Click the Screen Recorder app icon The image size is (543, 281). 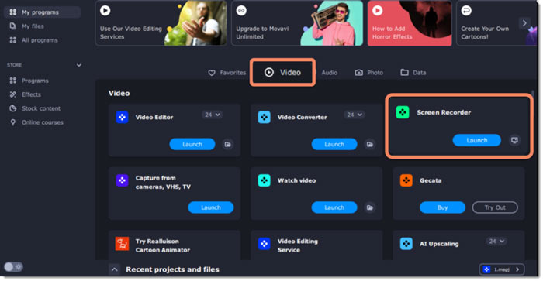pyautogui.click(x=403, y=112)
